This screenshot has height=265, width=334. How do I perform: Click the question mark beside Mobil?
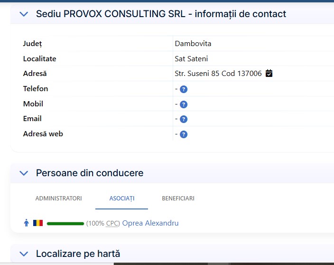click(184, 104)
